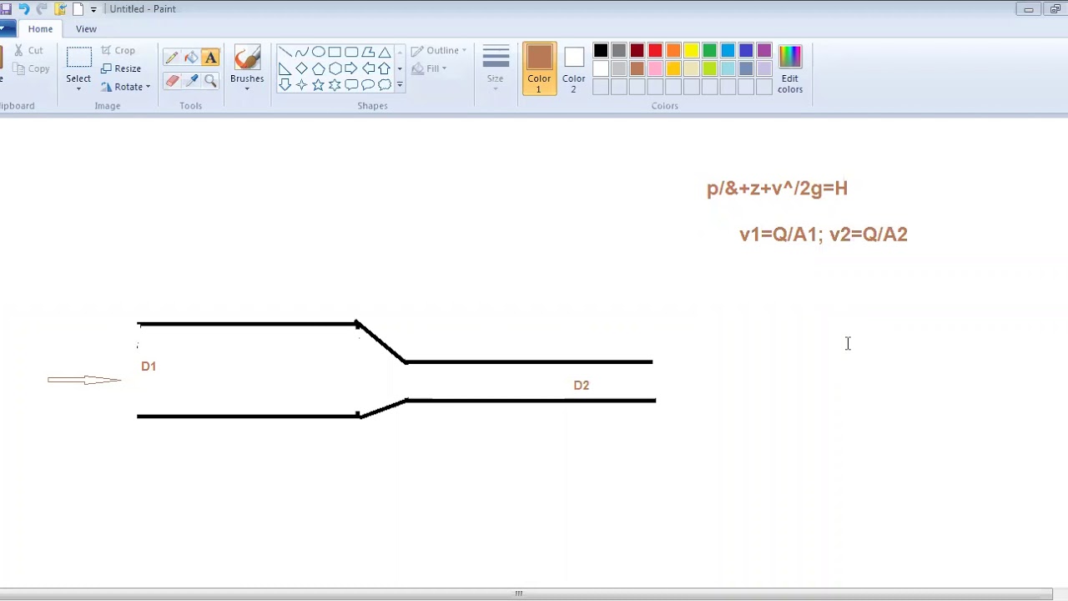Pick the Six-point star shape

(x=335, y=85)
